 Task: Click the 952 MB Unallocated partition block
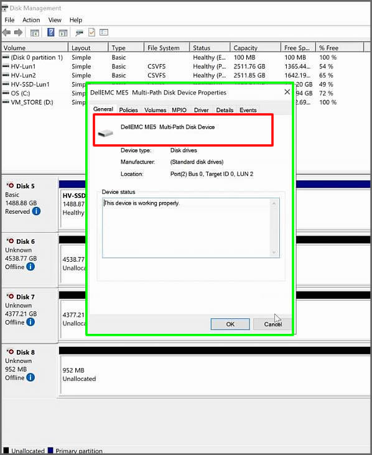click(x=215, y=375)
